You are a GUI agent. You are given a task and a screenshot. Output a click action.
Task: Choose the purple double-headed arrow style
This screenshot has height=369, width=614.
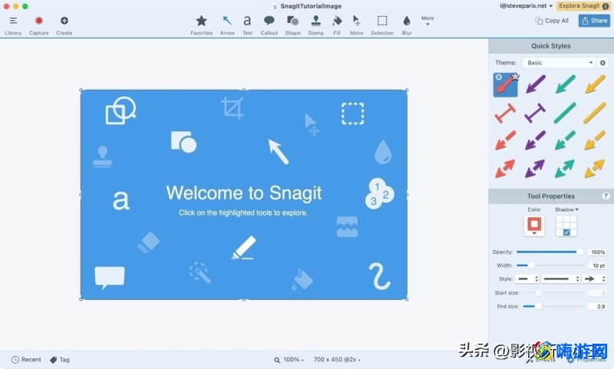tap(535, 169)
